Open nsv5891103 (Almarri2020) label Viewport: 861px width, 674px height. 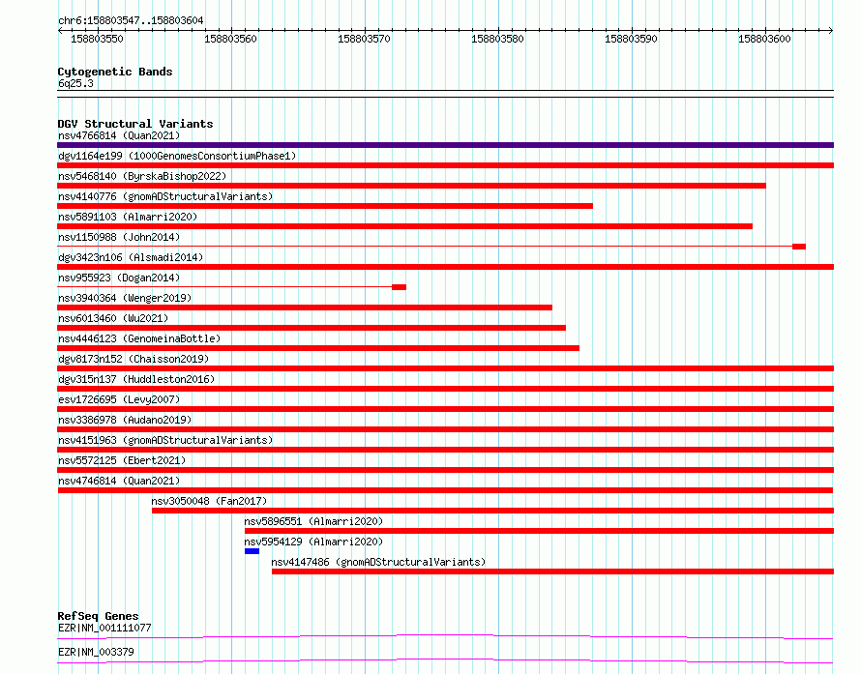[x=128, y=217]
